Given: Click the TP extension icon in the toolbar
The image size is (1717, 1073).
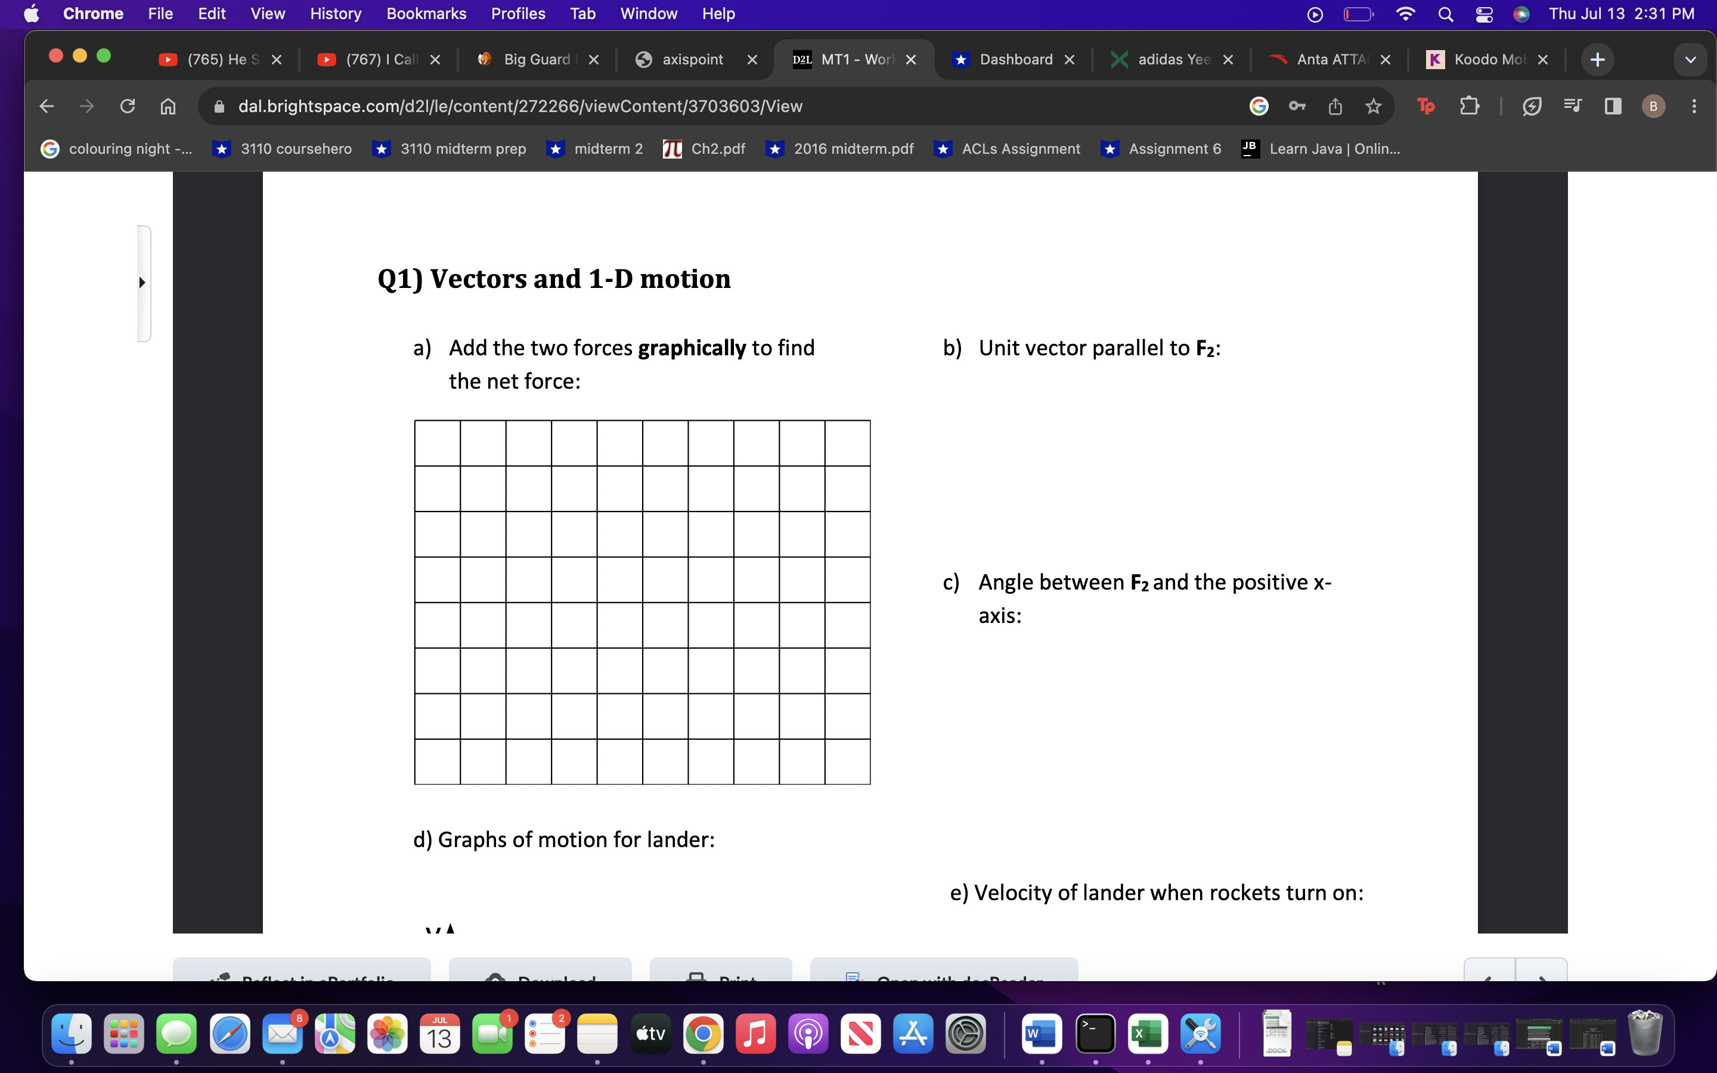Looking at the screenshot, I should click(1427, 106).
